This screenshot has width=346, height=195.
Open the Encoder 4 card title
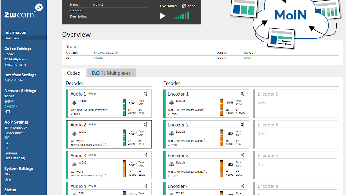(178, 186)
